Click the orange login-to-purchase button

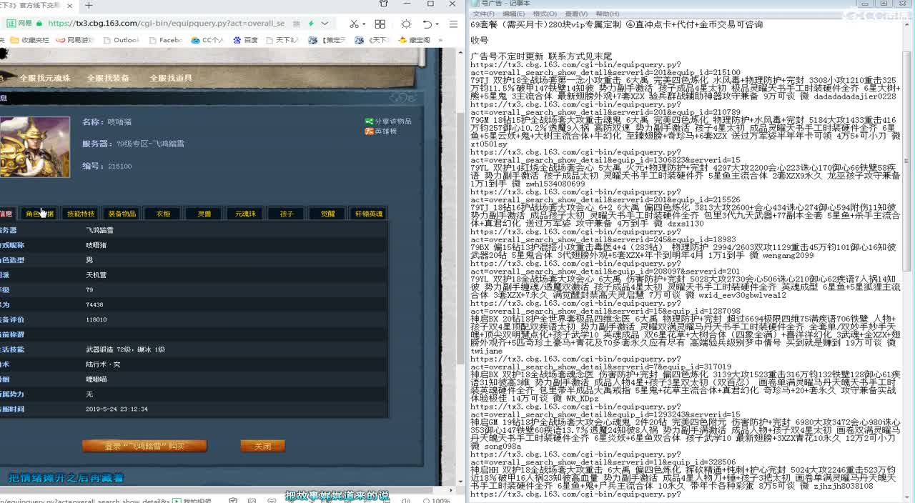coord(144,446)
